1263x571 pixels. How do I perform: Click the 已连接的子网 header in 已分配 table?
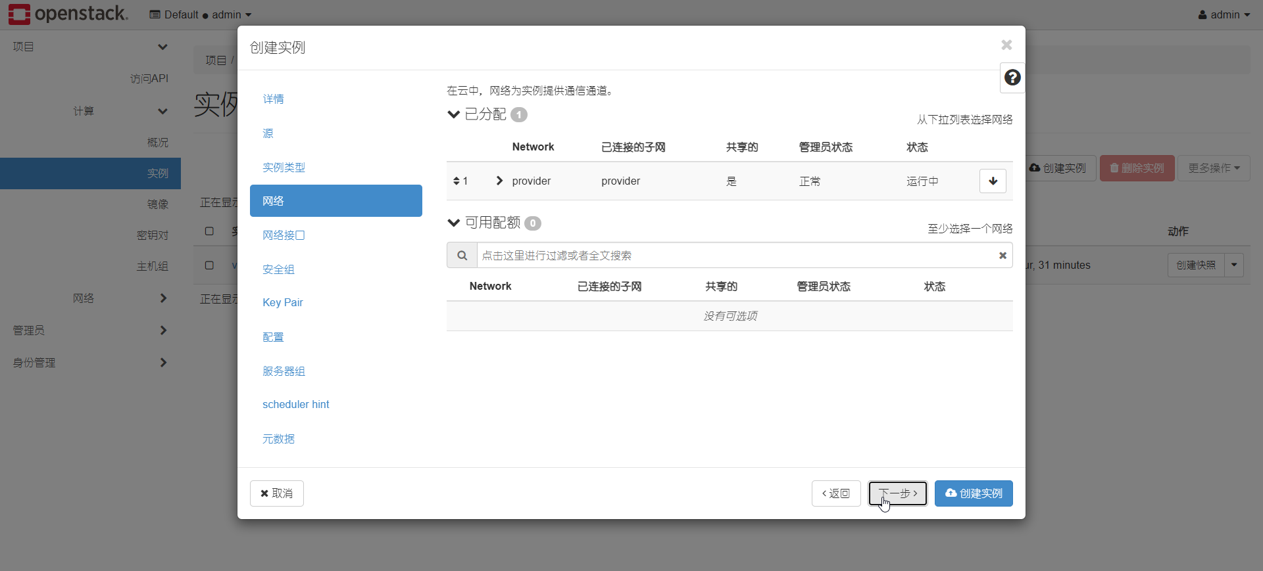pos(633,147)
